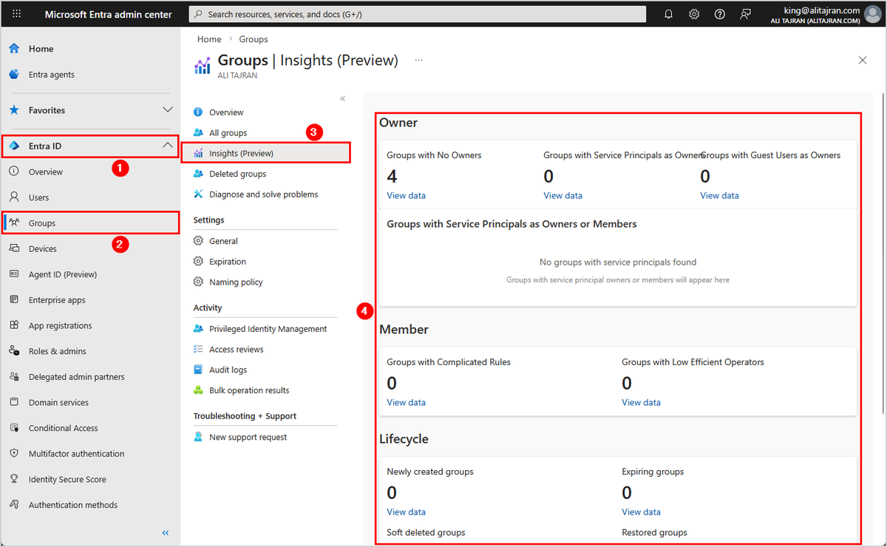The width and height of the screenshot is (887, 547).
Task: Open the settings gear in header
Action: tap(694, 14)
